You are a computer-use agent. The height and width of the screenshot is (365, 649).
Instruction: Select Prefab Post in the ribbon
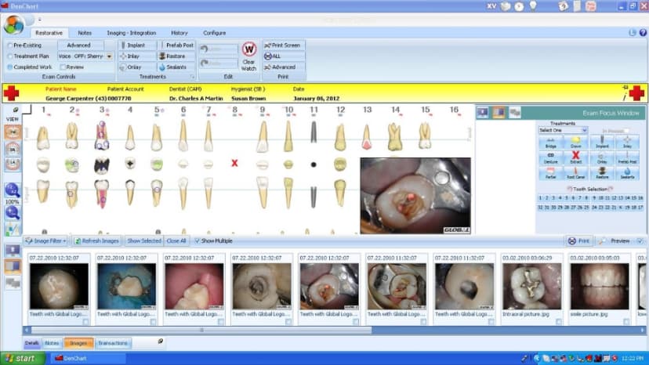point(176,45)
